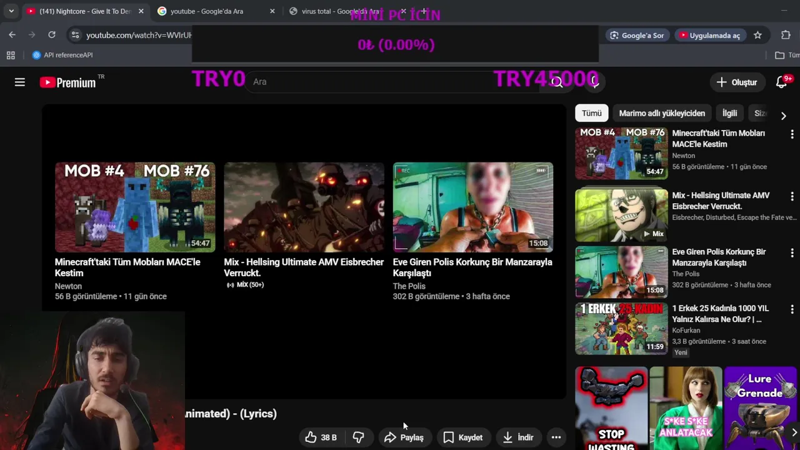
Task: Open site information icon in address bar
Action: point(75,35)
